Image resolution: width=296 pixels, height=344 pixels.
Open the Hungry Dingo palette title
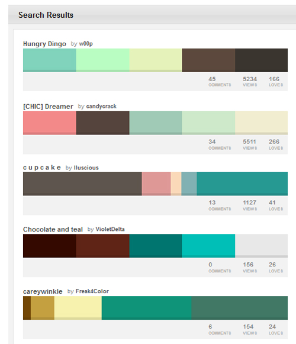coord(44,44)
